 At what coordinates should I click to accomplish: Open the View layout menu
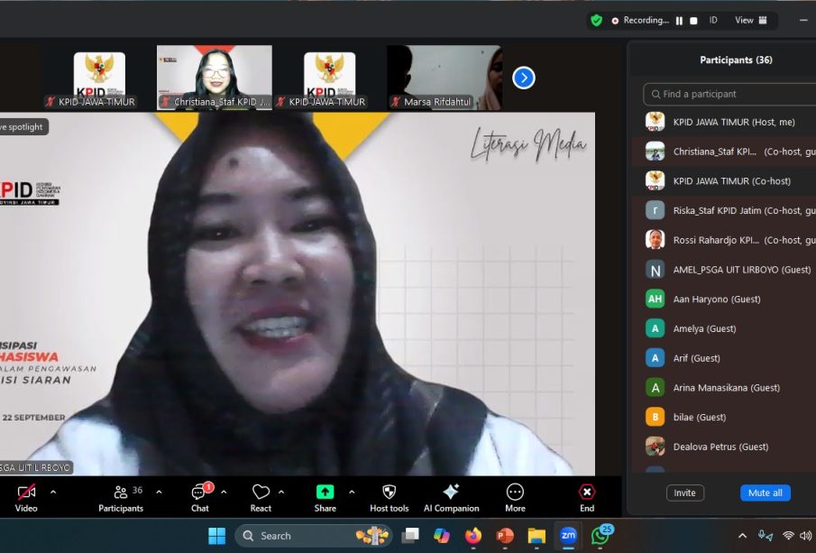[750, 20]
